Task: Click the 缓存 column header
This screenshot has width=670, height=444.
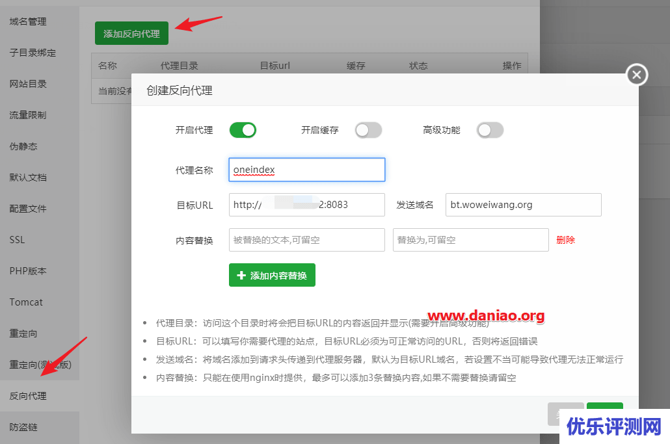Action: point(356,65)
